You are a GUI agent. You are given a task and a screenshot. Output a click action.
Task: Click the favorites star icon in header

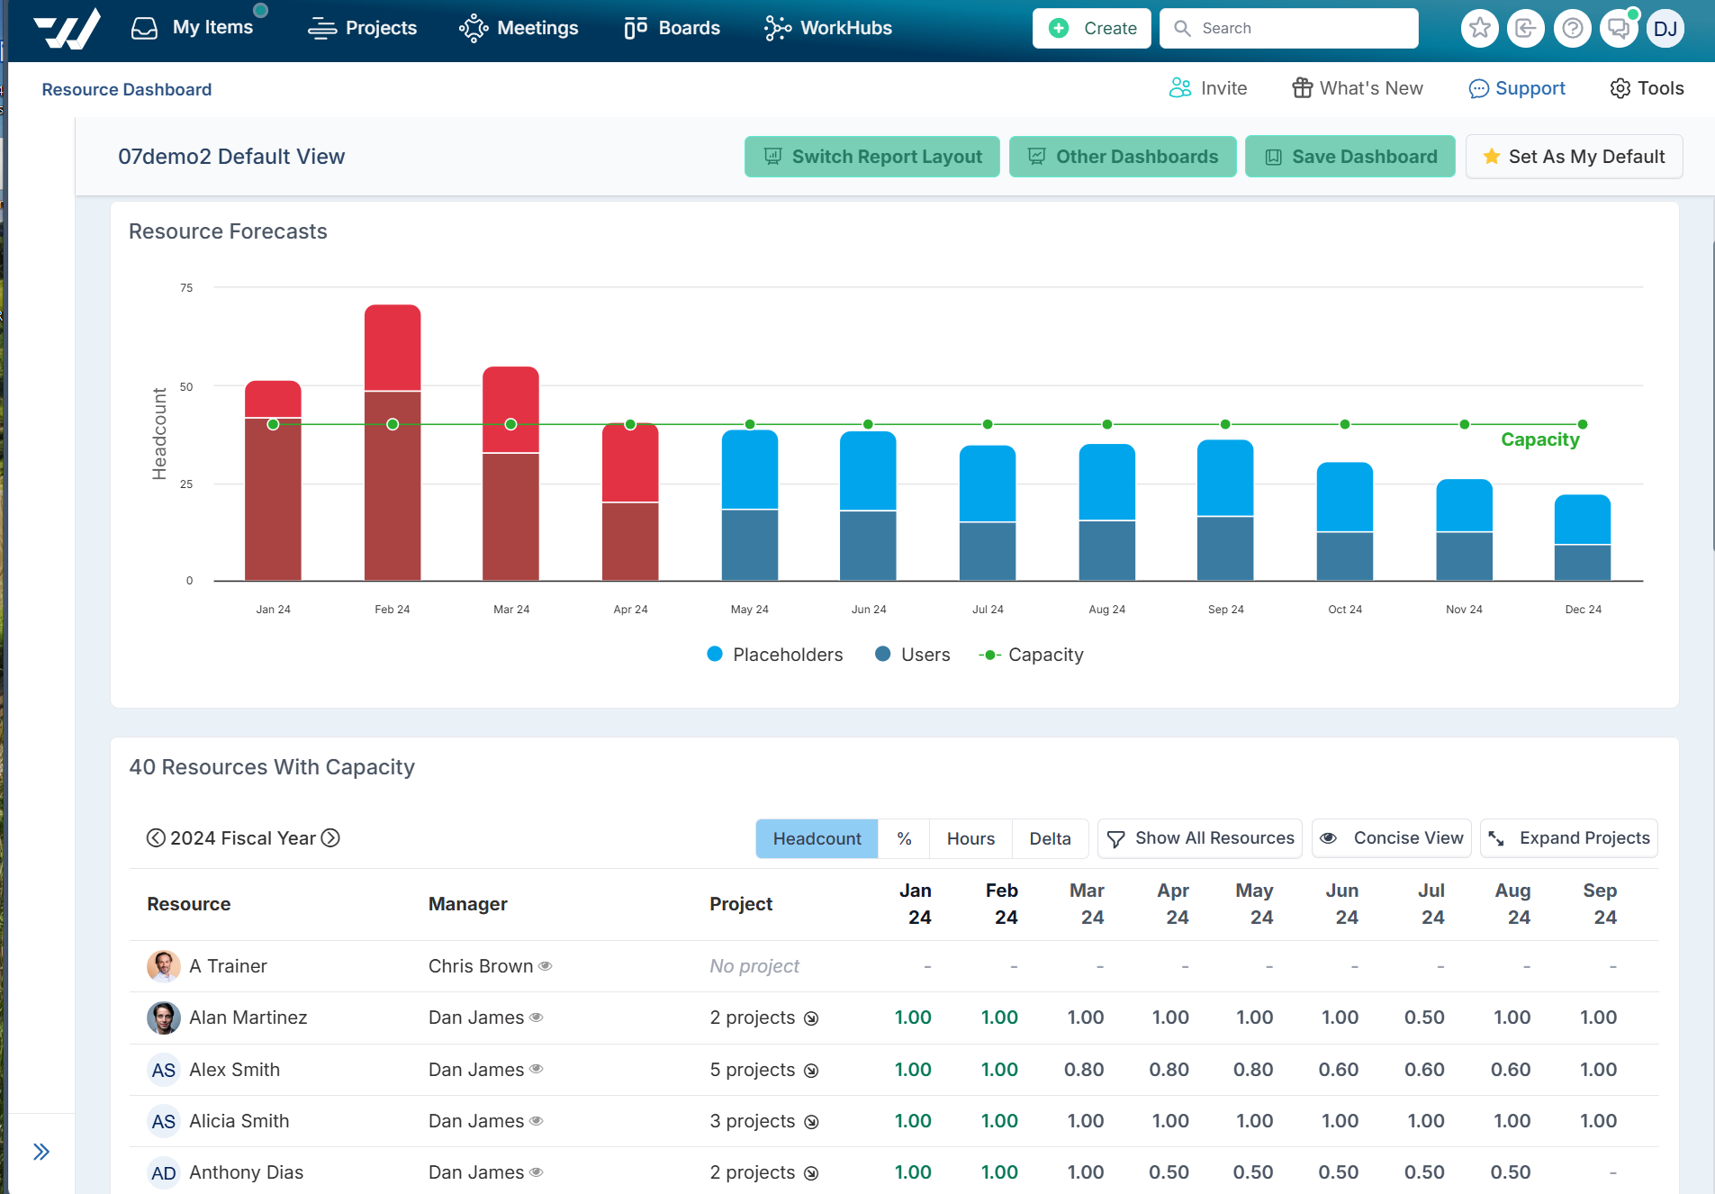tap(1479, 28)
